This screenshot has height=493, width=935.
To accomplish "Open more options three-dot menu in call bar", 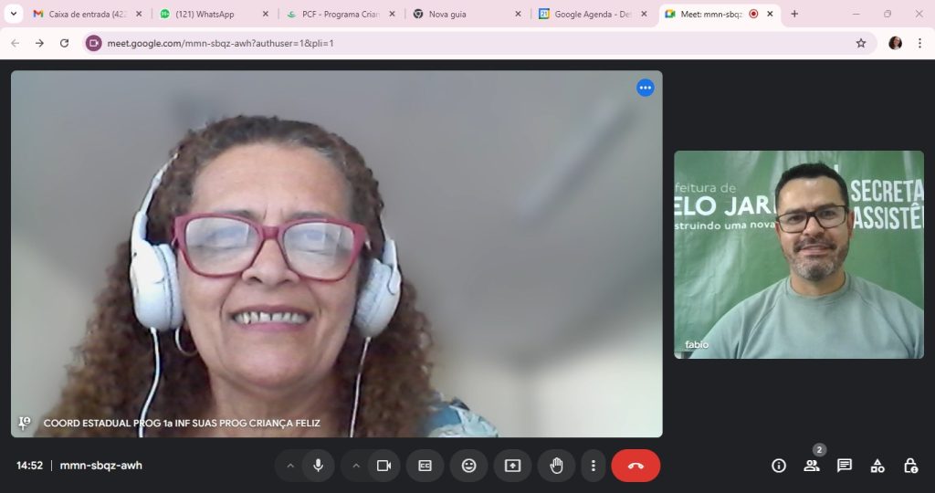I will (594, 466).
